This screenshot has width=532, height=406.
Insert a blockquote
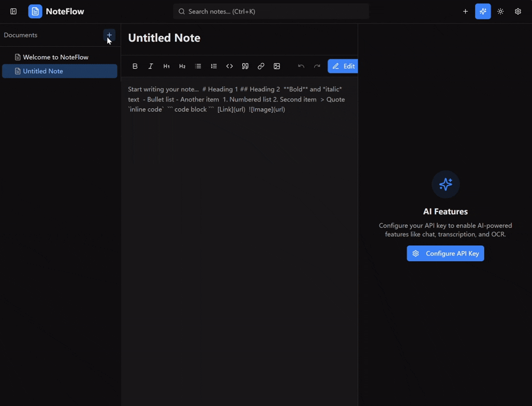245,66
